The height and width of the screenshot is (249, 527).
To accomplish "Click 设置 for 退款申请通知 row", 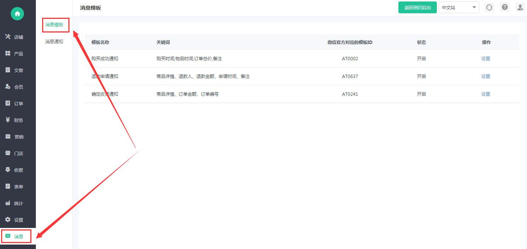I will (486, 76).
